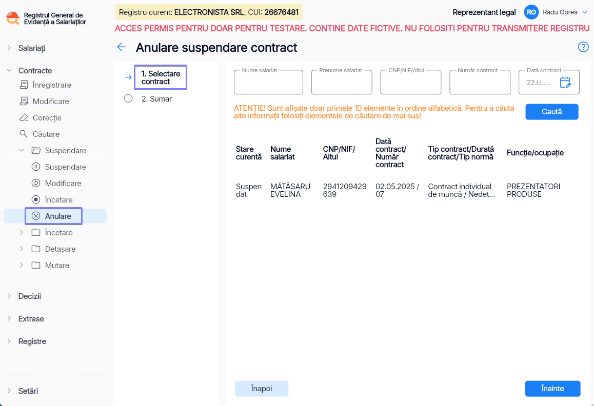Viewport: 594px width, 406px height.
Task: Focus the CNP/NIF/Altul input field
Action: (411, 82)
